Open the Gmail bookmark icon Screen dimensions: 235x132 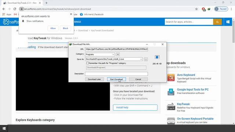(x=15, y=14)
